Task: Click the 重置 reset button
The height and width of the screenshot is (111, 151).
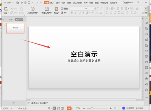Action: tap(64, 9)
